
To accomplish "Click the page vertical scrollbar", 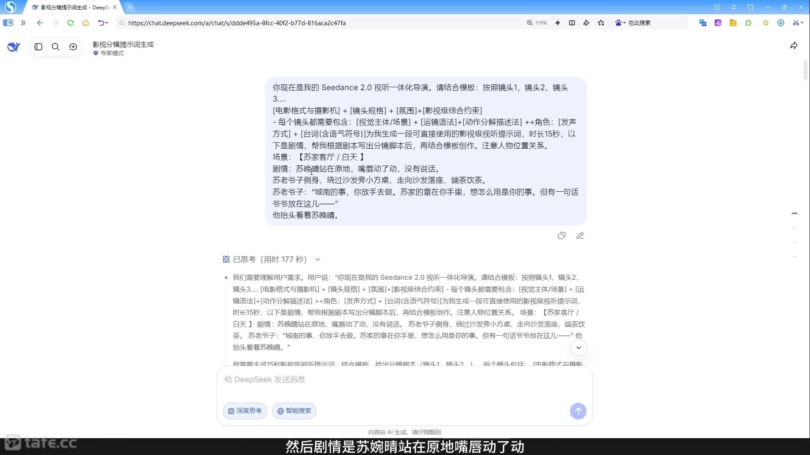I will [x=805, y=70].
